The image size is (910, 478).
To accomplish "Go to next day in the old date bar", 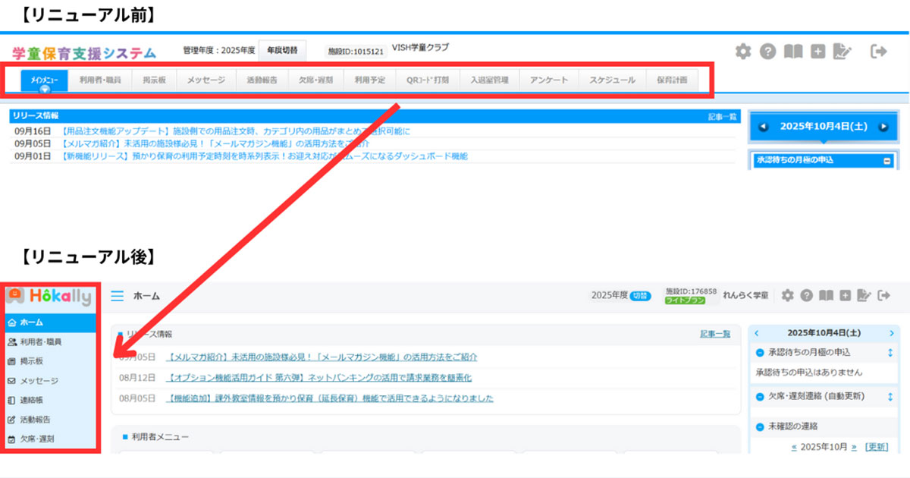I will pos(883,127).
